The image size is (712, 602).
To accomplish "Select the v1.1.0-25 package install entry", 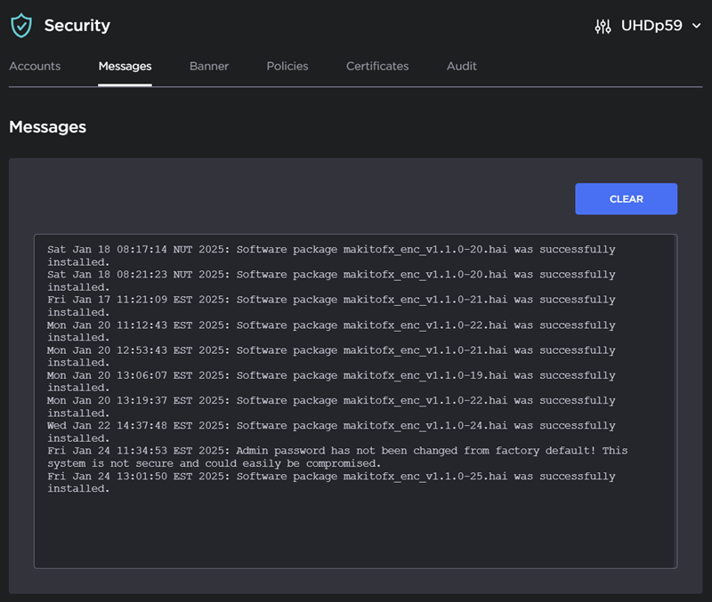I will (x=331, y=482).
